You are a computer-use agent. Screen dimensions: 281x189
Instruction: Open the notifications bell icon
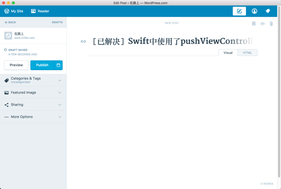click(x=267, y=11)
